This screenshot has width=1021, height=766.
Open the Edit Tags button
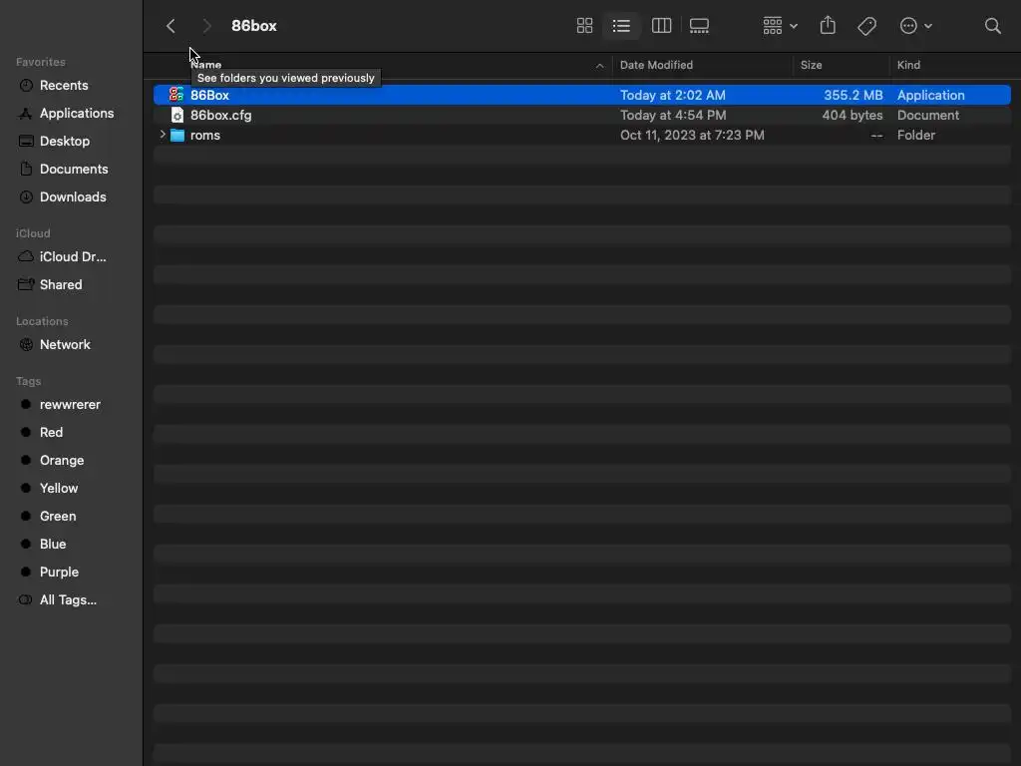point(866,26)
